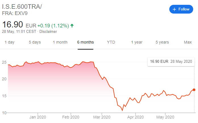Switch to 5 days range
The width and height of the screenshot is (198, 123).
coord(35,42)
